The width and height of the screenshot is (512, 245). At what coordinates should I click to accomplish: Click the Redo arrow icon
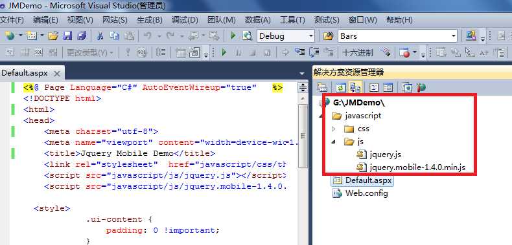pyautogui.click(x=170, y=36)
